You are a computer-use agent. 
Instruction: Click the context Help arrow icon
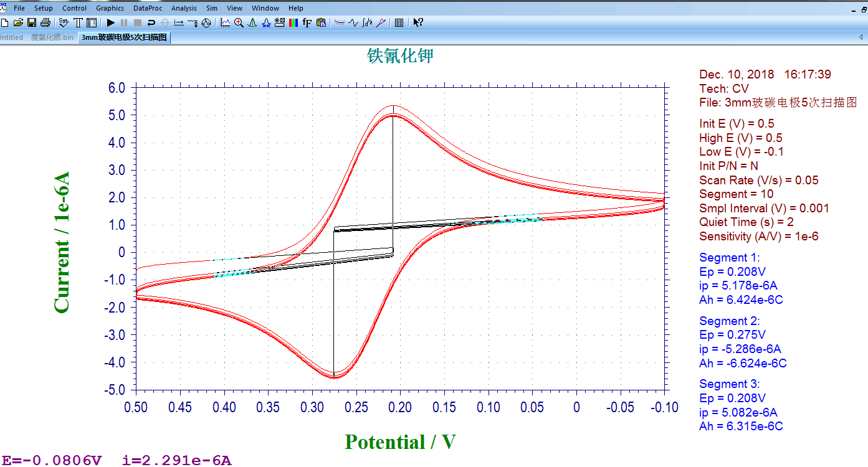(417, 22)
